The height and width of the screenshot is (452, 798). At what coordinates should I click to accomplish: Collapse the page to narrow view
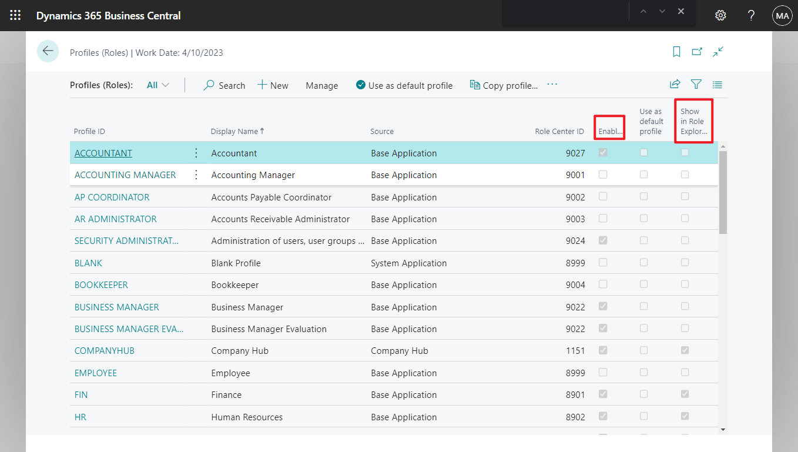tap(717, 52)
